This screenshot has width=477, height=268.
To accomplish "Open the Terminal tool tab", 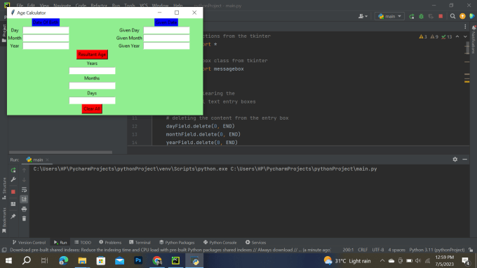I will pyautogui.click(x=140, y=242).
